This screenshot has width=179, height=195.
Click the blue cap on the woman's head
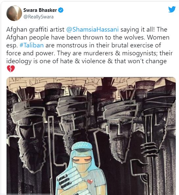coord(82,147)
